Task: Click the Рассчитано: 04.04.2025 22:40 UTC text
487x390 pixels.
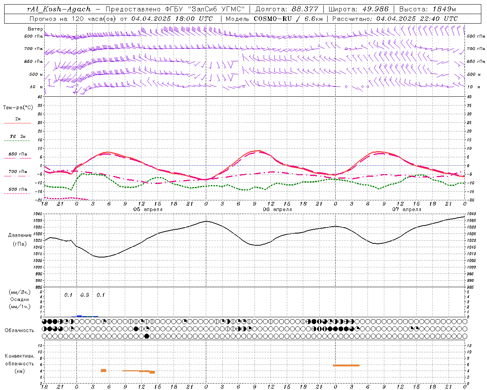Action: coord(395,19)
